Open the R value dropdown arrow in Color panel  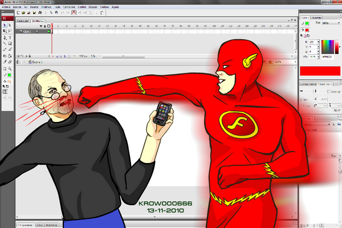[319, 42]
